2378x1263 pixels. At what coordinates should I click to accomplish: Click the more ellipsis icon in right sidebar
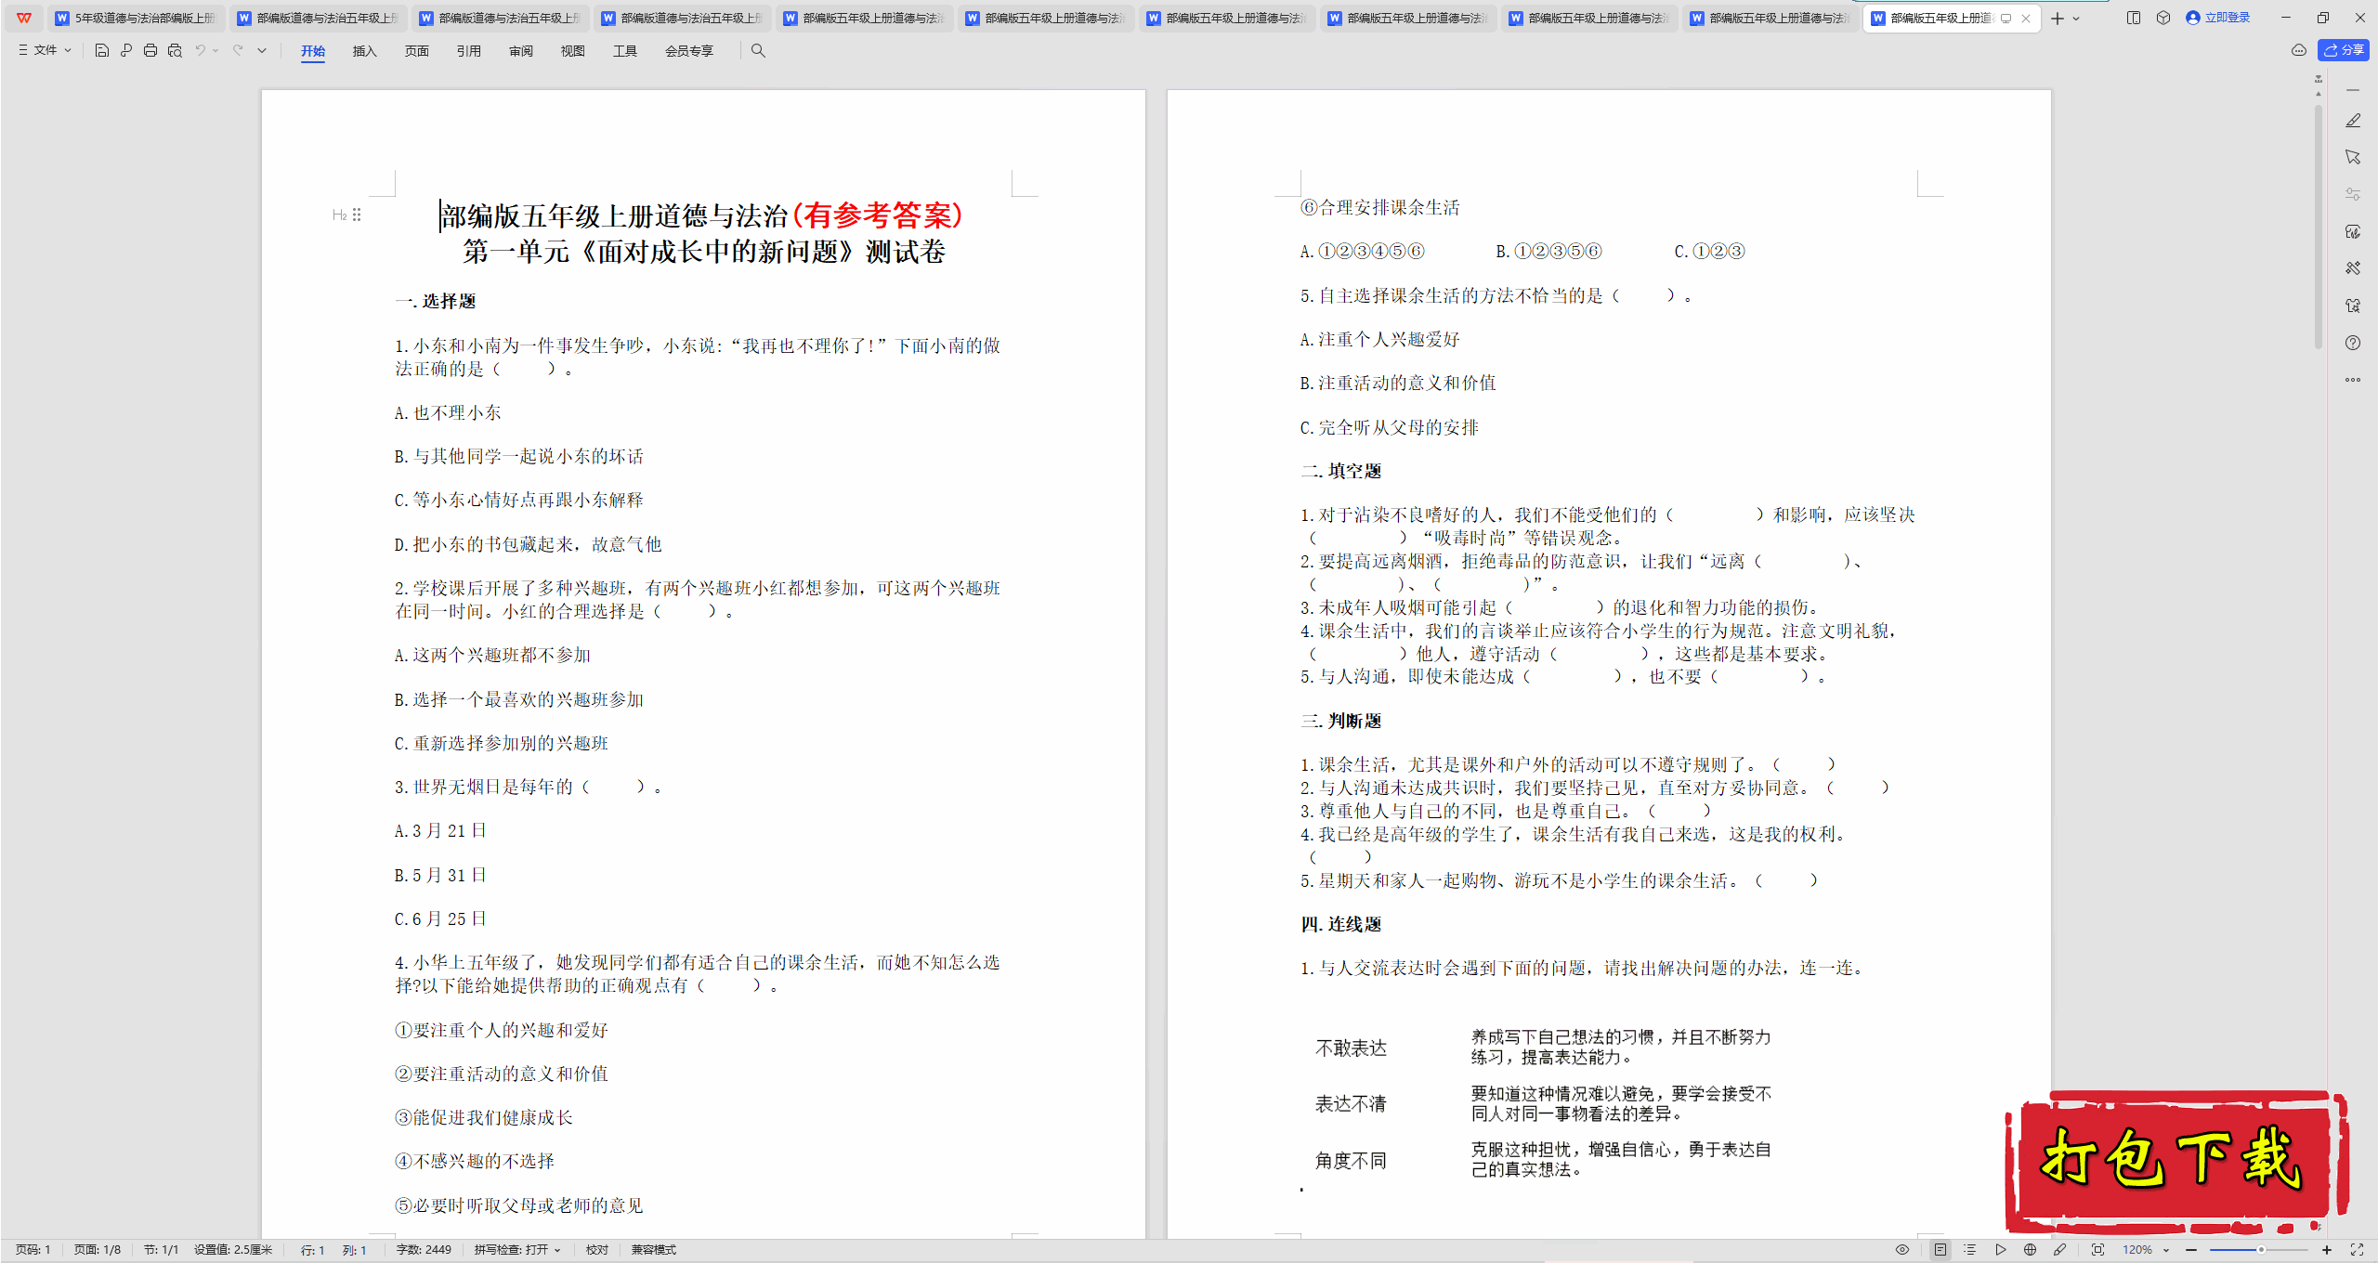click(x=2353, y=380)
